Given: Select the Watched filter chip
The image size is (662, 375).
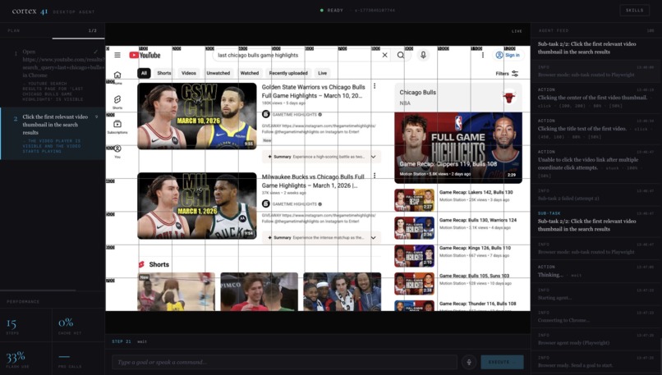Looking at the screenshot, I should 249,73.
